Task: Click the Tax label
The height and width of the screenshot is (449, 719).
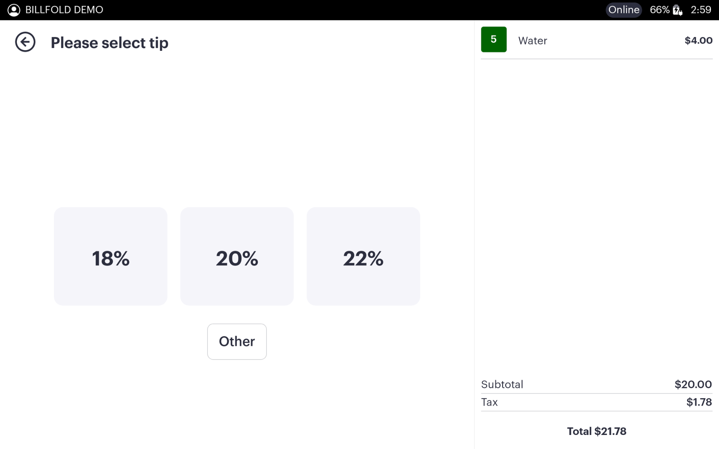Action: (489, 402)
